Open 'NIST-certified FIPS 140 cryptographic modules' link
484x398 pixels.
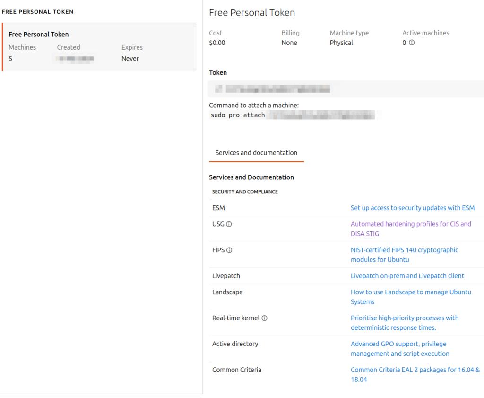405,255
